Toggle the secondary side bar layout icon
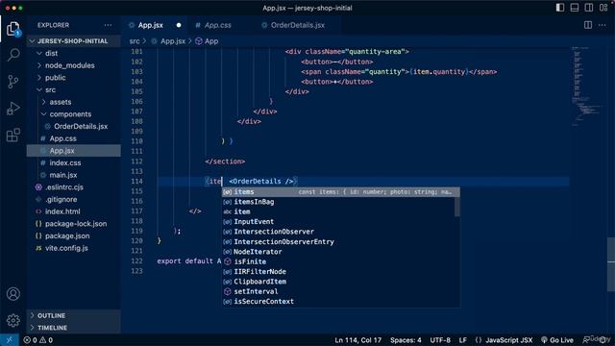 [x=589, y=8]
